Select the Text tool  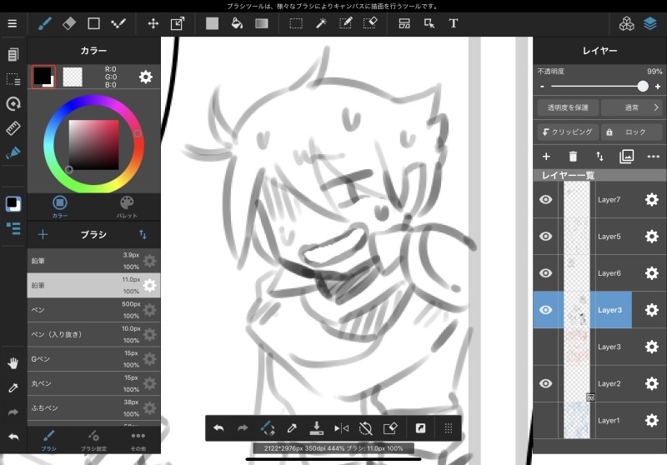point(454,23)
